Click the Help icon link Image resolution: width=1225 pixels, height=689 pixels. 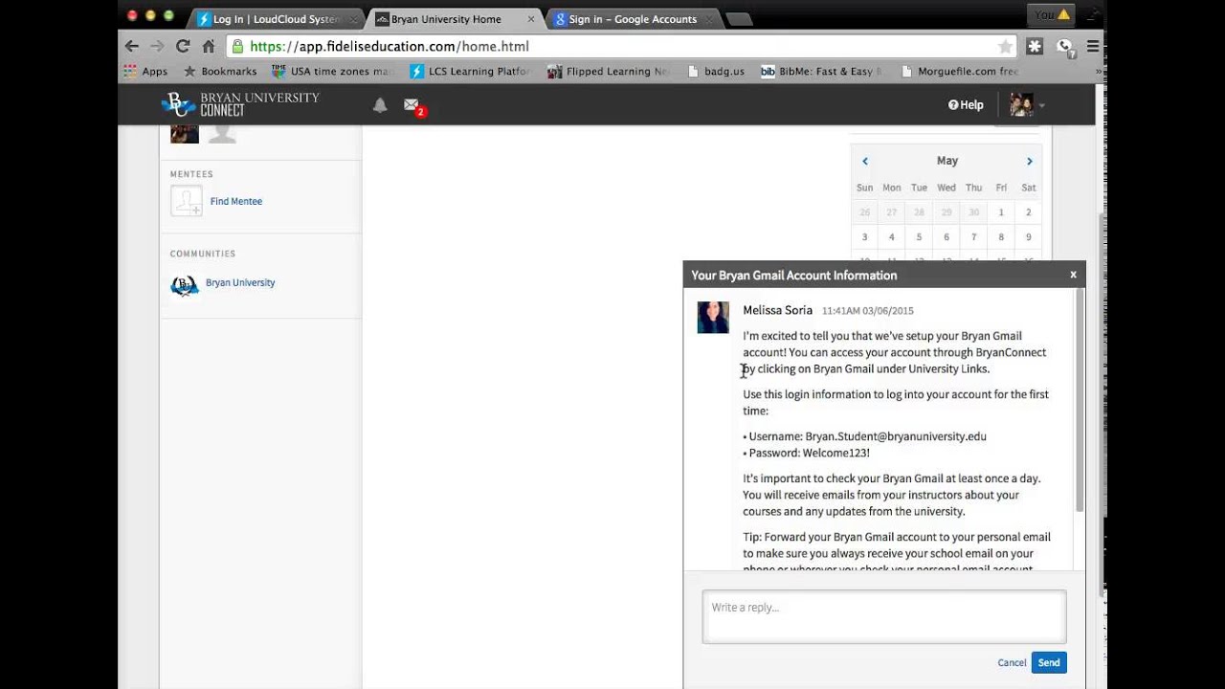point(966,105)
